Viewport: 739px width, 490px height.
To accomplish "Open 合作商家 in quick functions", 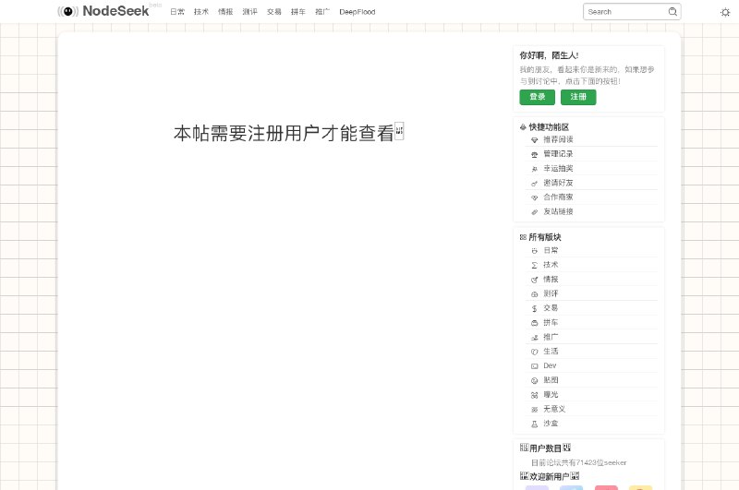I will pos(558,197).
